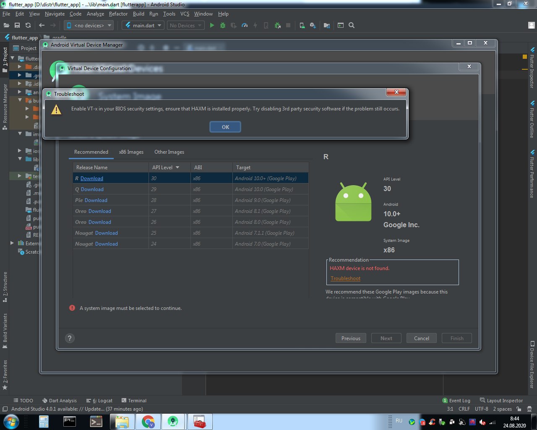
Task: Click the Chrome taskbar icon
Action: click(148, 422)
